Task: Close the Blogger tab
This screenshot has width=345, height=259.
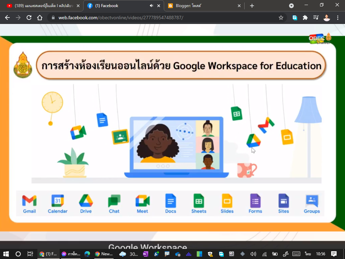Action: 239,6
